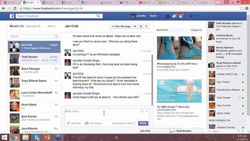Open the friend requests icon

click(168, 16)
